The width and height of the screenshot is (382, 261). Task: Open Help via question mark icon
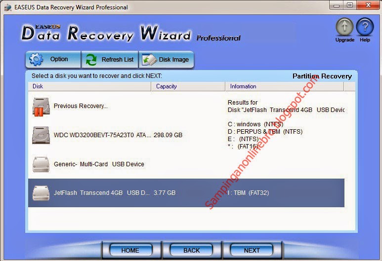click(365, 27)
